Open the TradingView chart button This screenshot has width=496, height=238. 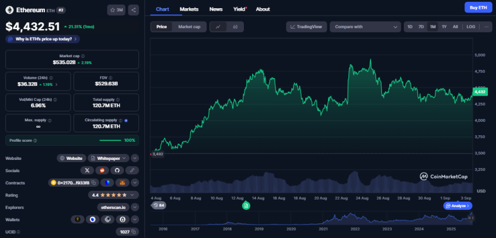pyautogui.click(x=306, y=27)
